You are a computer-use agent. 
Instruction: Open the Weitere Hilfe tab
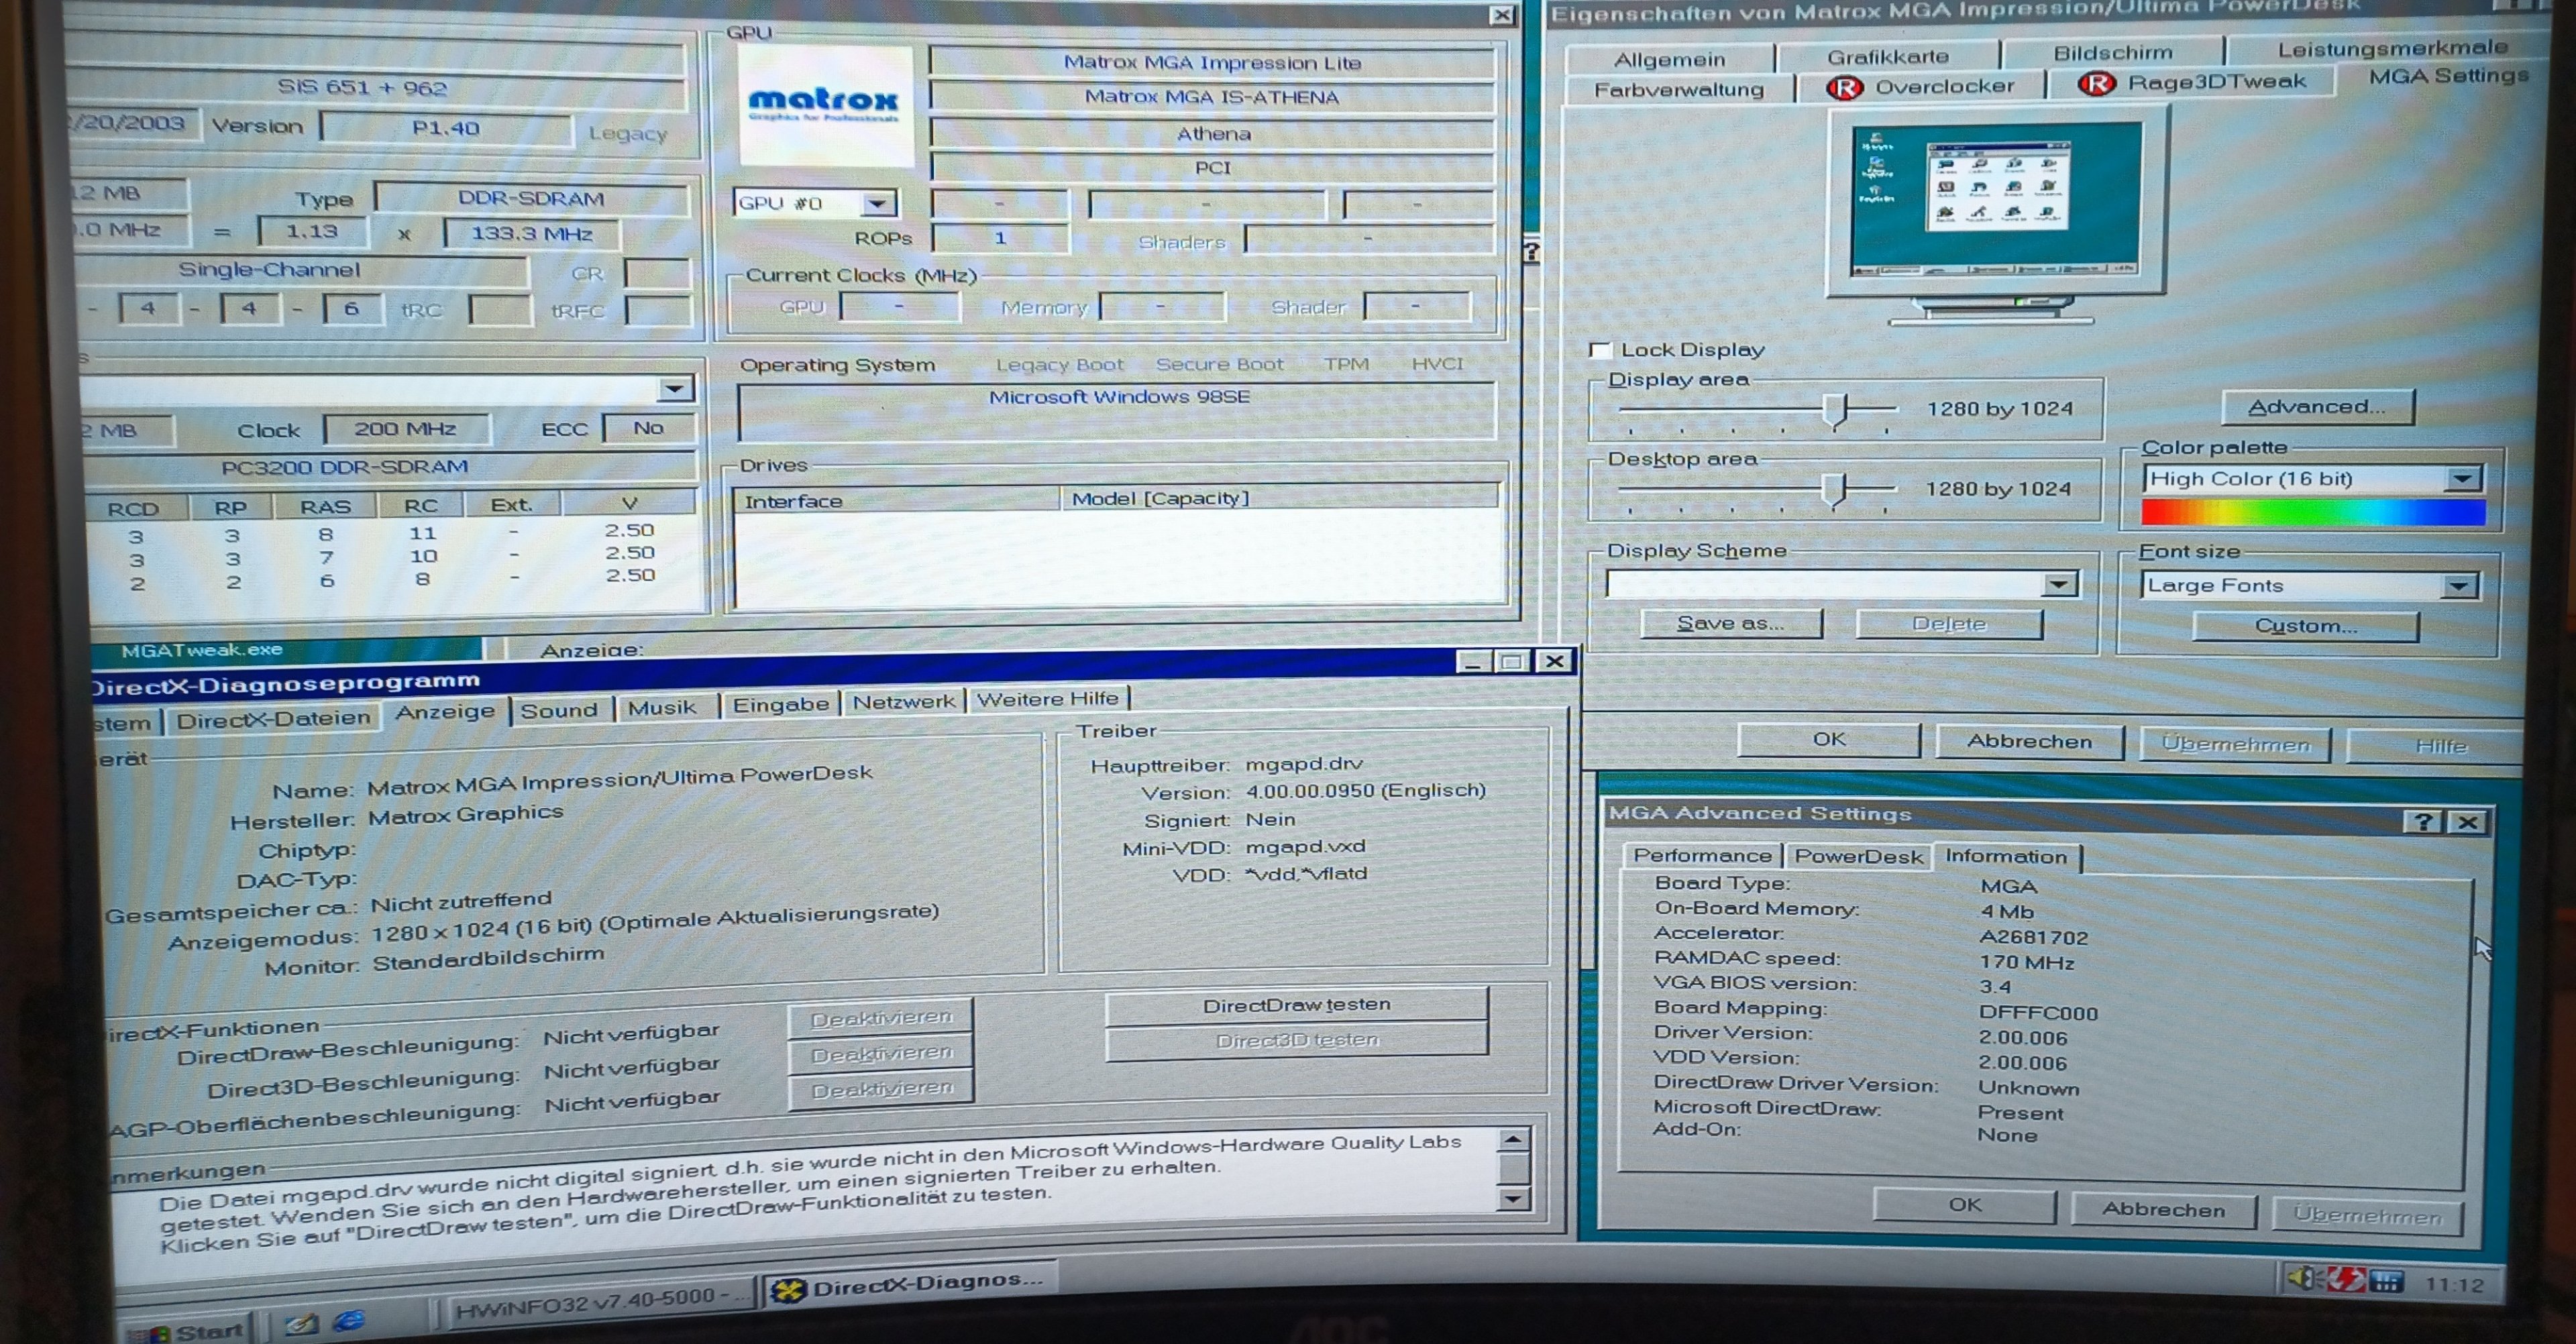pyautogui.click(x=1047, y=698)
